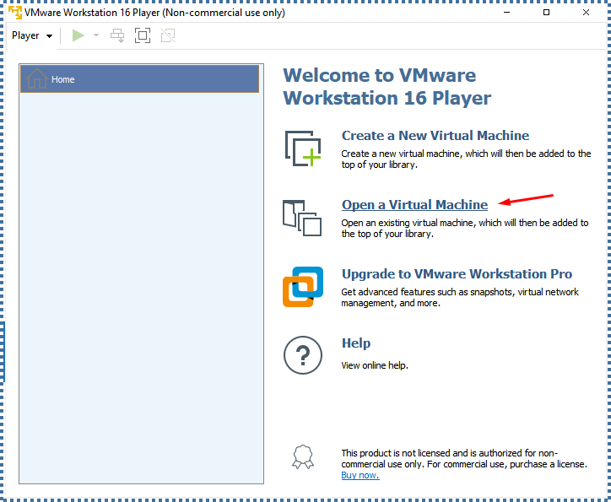611x502 pixels.
Task: Expand the power options dropdown arrow
Action: pos(96,35)
